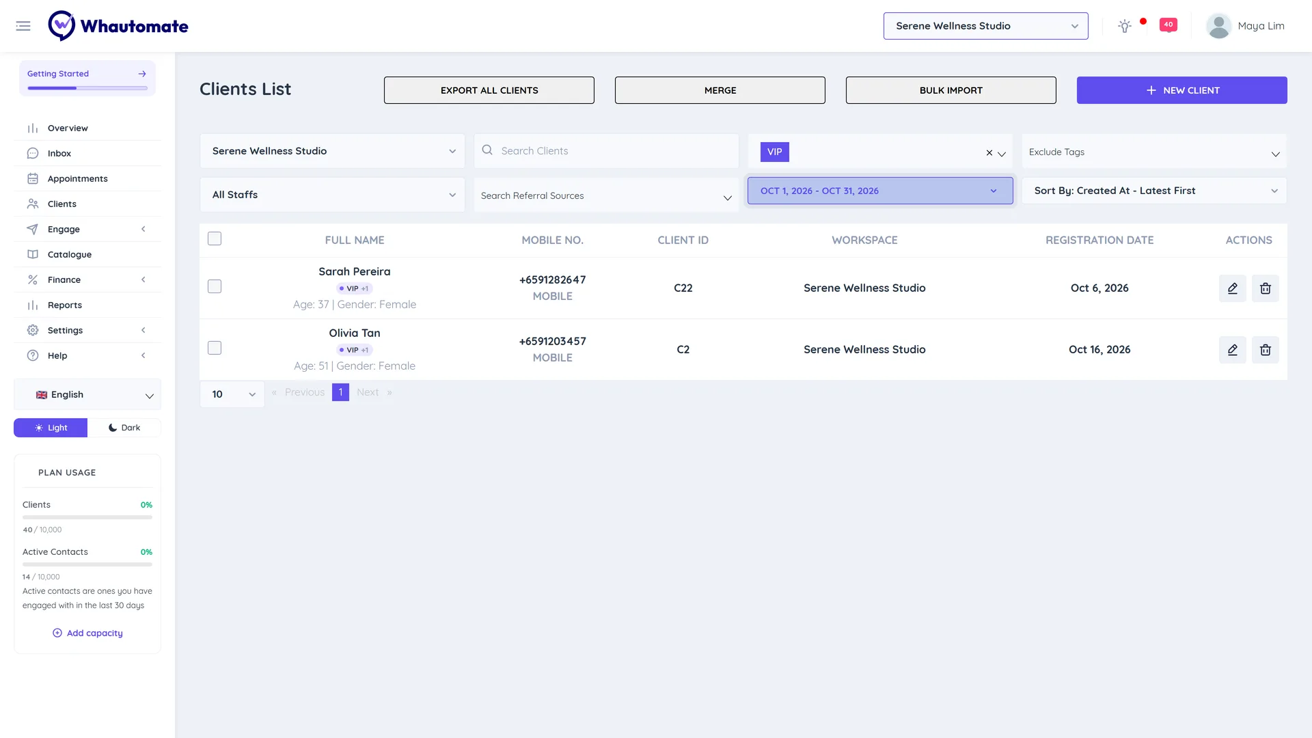Open notifications badge showing 40
This screenshot has width=1312, height=738.
pos(1168,25)
